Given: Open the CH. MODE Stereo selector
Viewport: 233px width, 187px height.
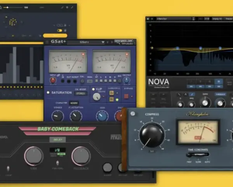Looking at the screenshot, I should click(x=81, y=93).
